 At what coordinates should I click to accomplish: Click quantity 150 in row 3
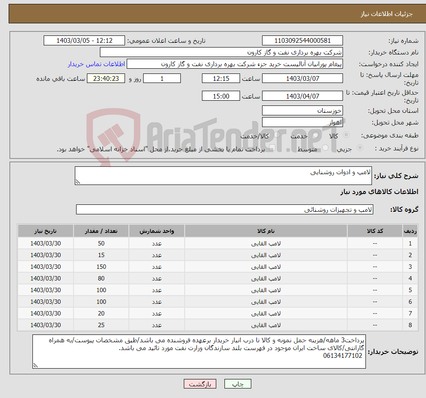pos(101,267)
